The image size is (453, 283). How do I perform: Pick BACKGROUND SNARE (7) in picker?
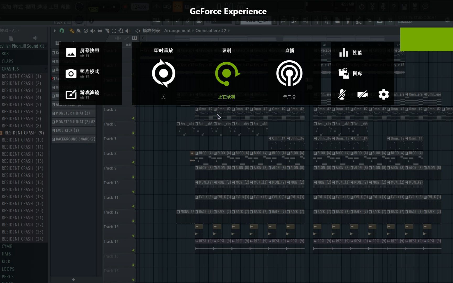[73, 139]
